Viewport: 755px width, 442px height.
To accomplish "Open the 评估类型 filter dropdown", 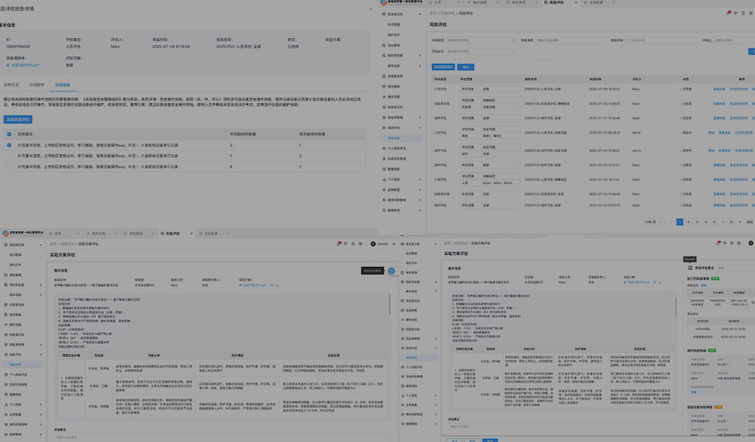I will (x=480, y=40).
